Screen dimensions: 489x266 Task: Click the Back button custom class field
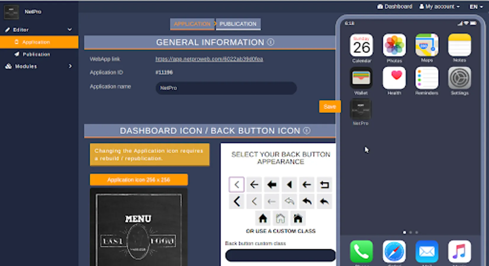[280, 255]
